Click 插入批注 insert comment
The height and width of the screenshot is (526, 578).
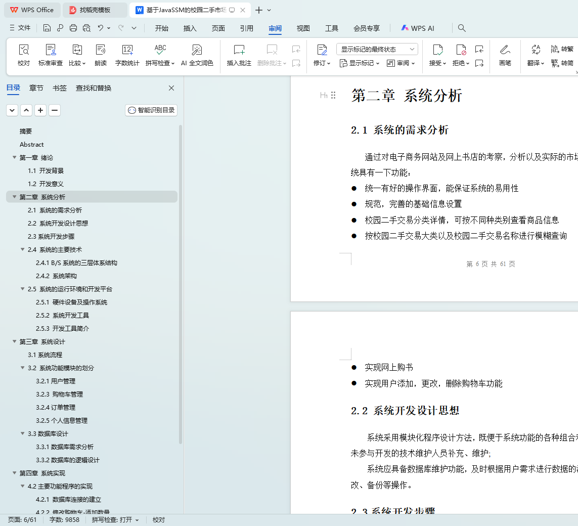239,55
